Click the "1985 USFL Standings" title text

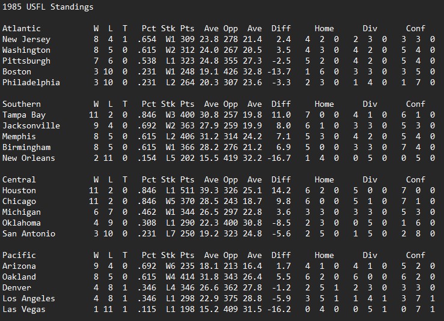tap(48, 7)
